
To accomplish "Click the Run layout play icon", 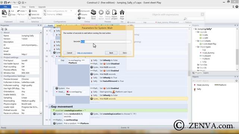I will click(101, 12).
